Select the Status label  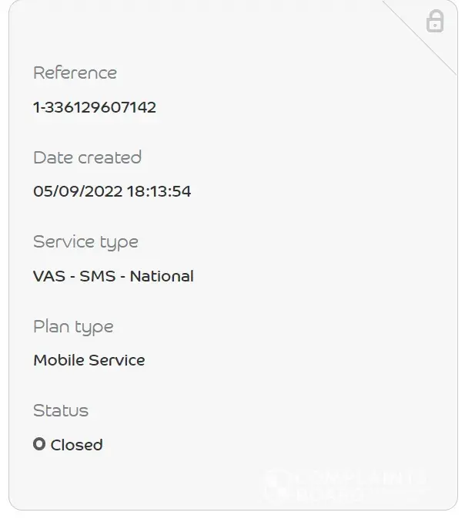coord(61,411)
